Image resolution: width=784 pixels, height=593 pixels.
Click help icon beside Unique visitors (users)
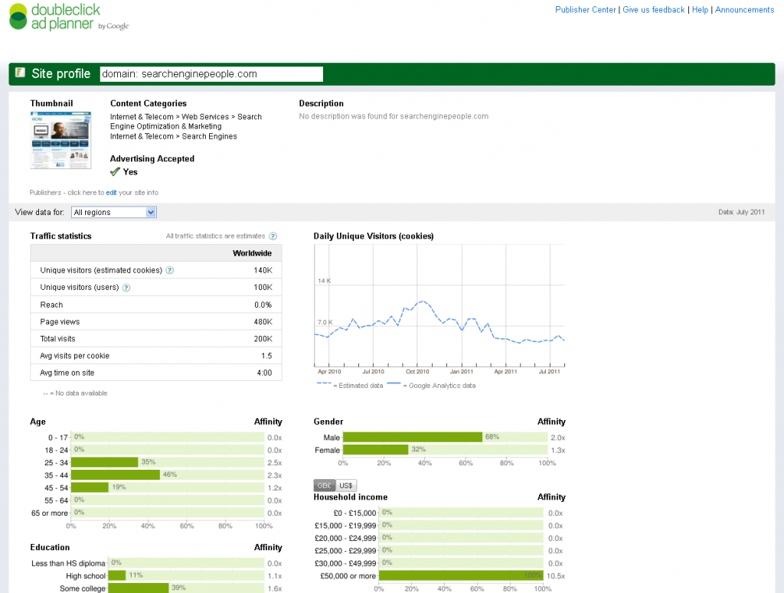pos(126,288)
